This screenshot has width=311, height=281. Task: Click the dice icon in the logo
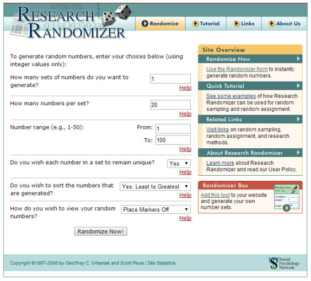tap(116, 15)
